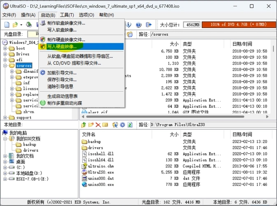This screenshot has width=277, height=206.
Task: Select the sources folder in image tree
Action: pos(24,66)
